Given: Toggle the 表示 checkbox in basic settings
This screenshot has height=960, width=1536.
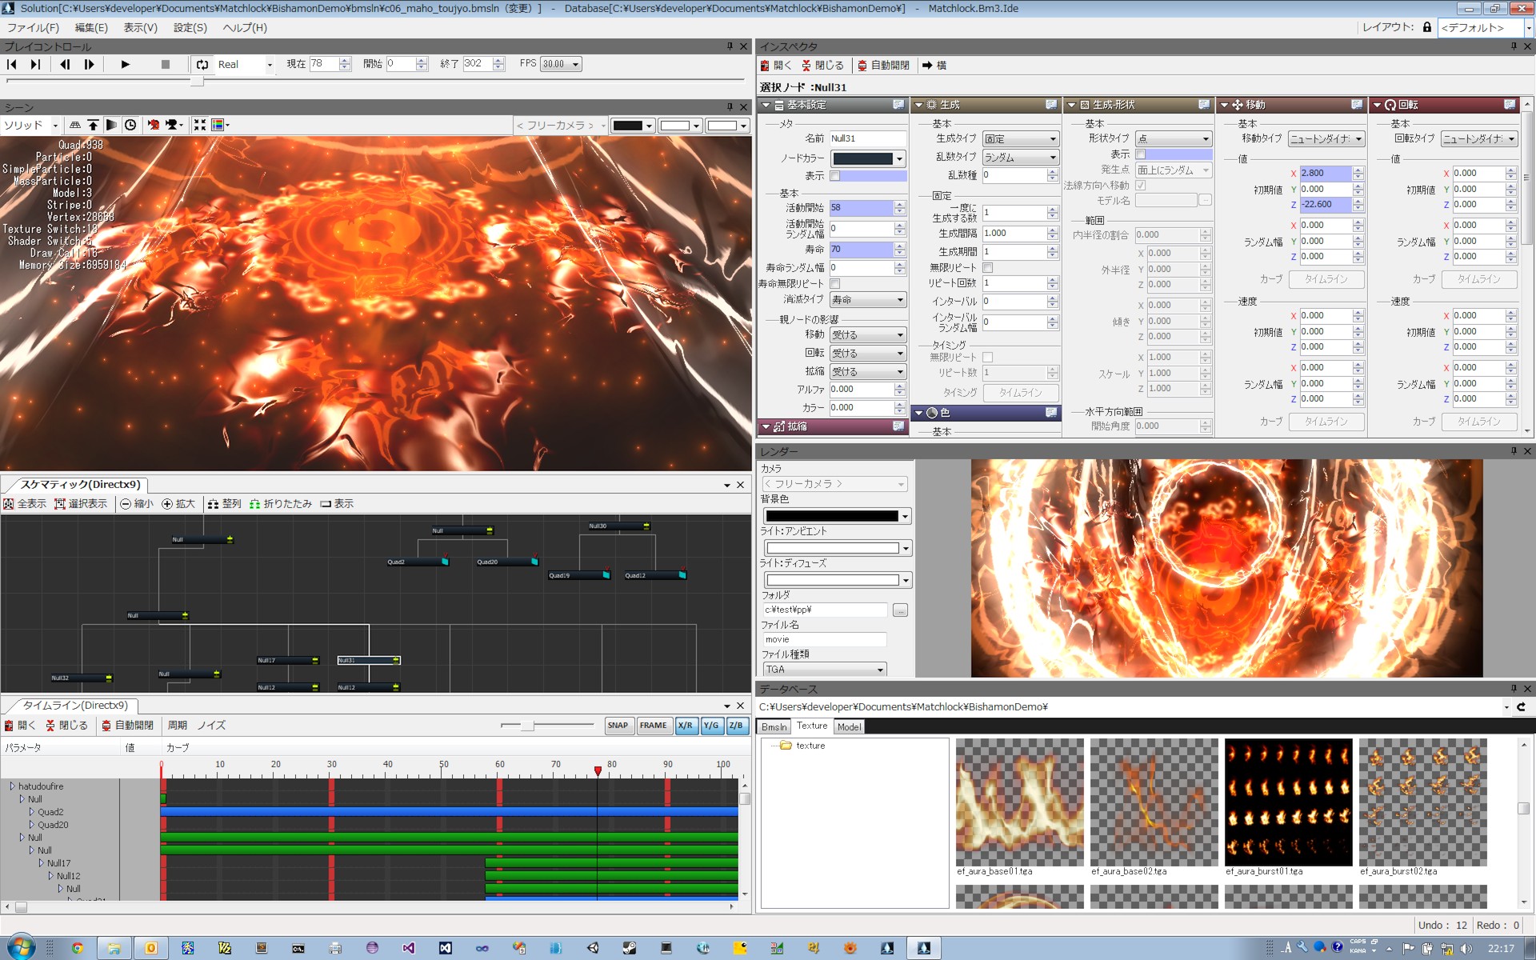Looking at the screenshot, I should click(835, 176).
